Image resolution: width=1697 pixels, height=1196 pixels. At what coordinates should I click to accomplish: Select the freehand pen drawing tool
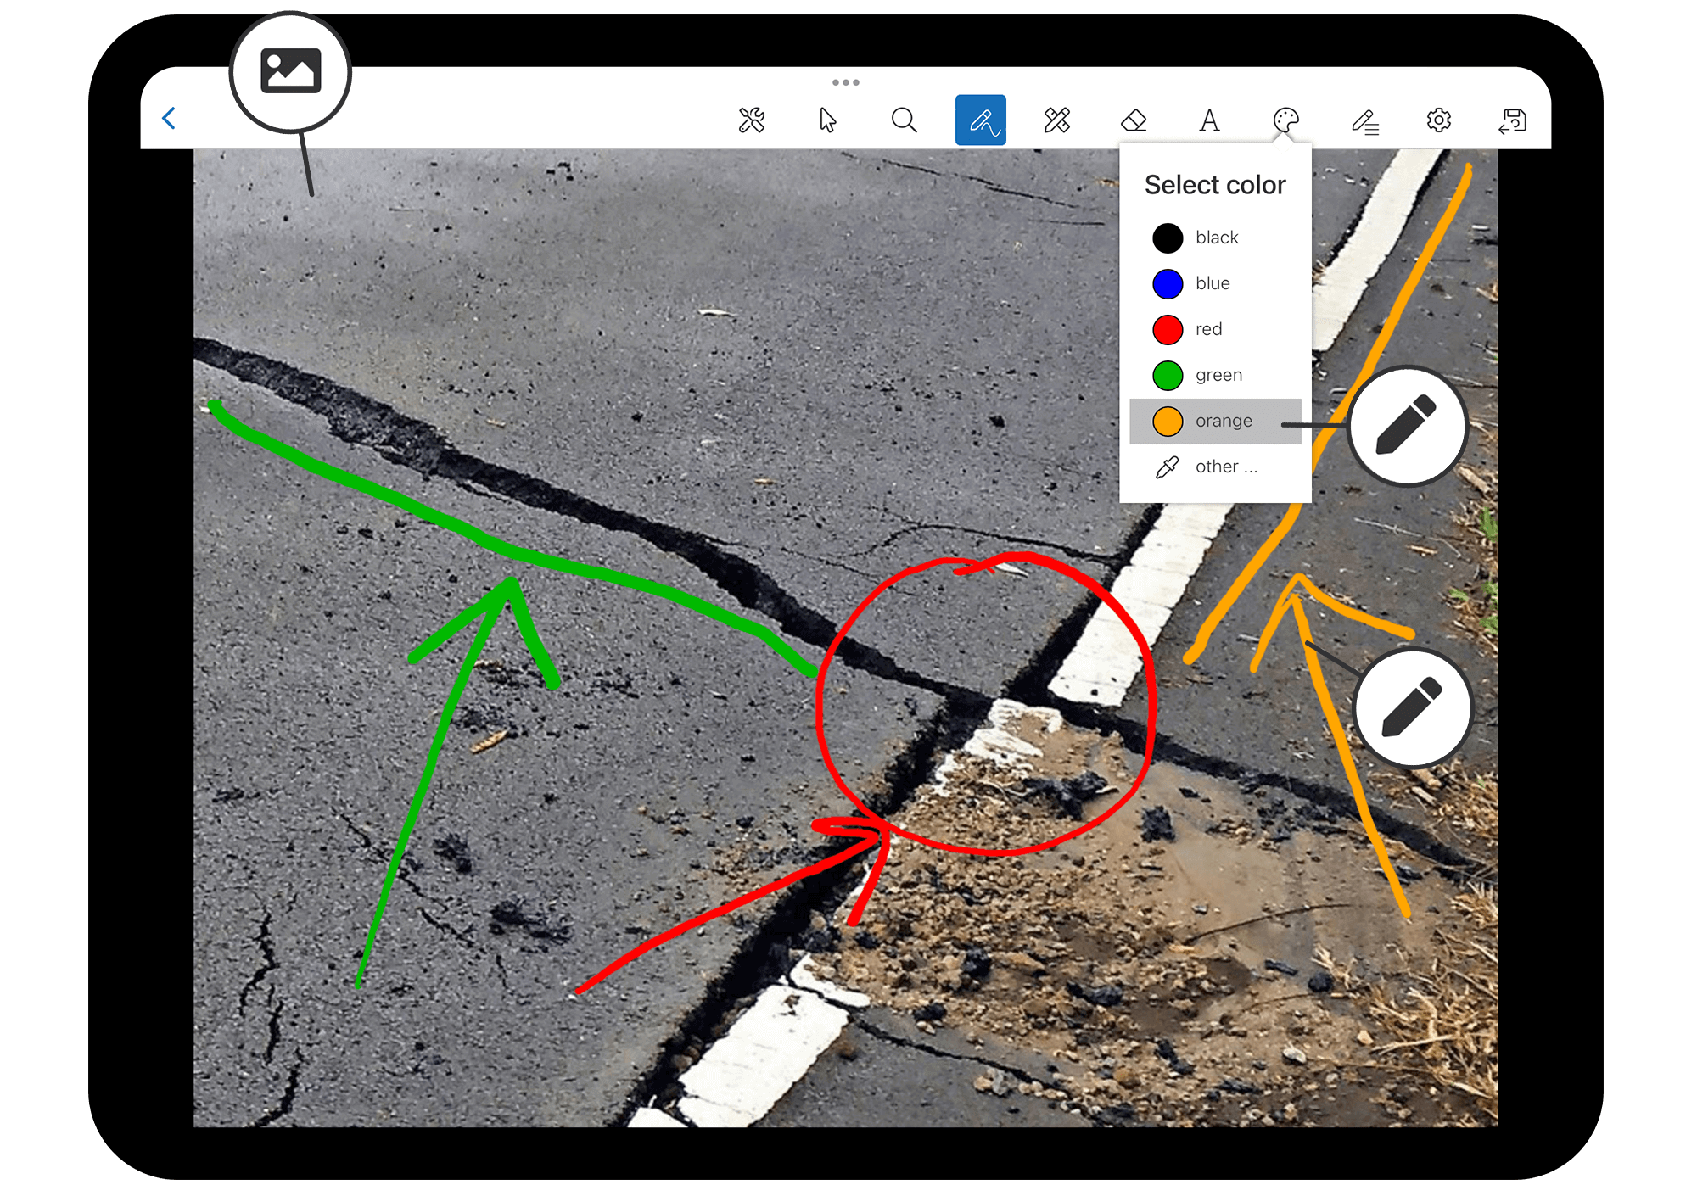[x=981, y=120]
